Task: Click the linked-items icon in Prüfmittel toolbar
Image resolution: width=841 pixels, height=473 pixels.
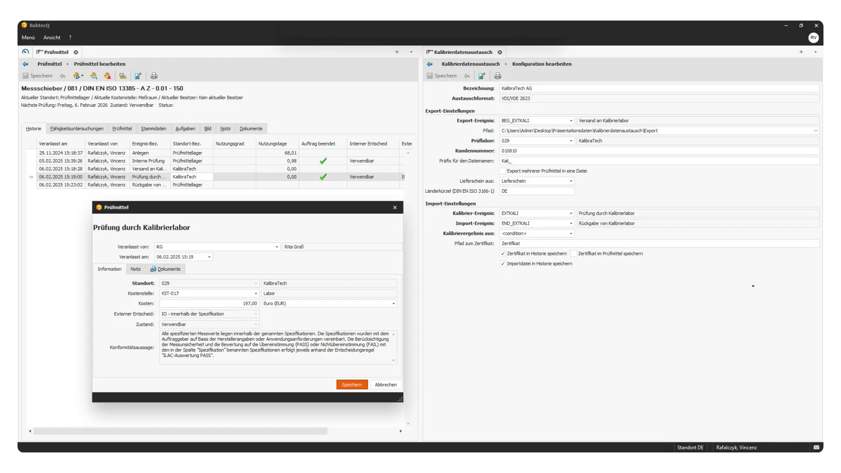Action: tap(123, 76)
